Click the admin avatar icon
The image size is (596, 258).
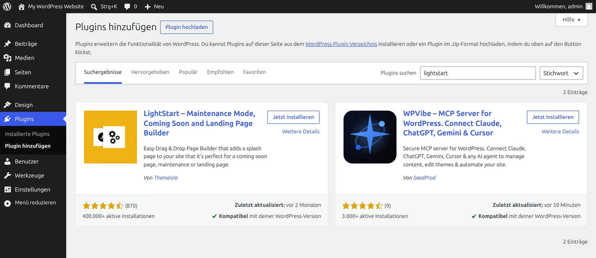point(589,6)
